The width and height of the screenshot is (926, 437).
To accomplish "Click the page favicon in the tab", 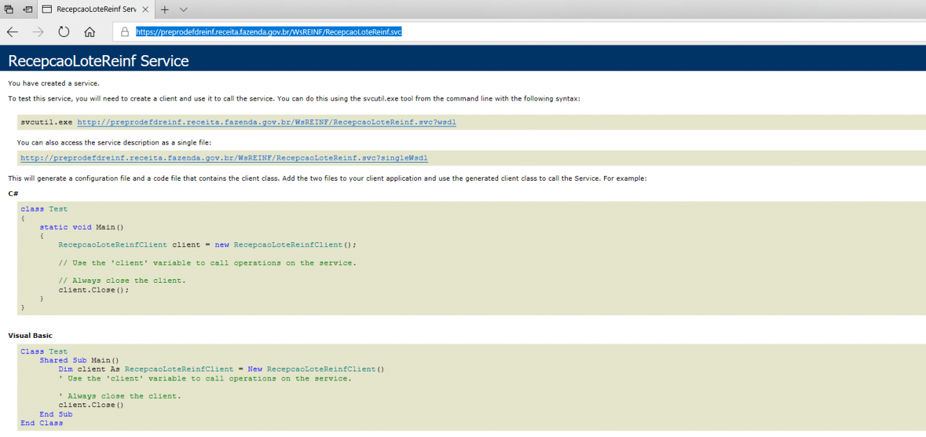I will pos(47,10).
